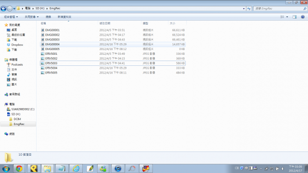Click the search magnifier icon
The height and width of the screenshot is (173, 308).
pos(305,9)
